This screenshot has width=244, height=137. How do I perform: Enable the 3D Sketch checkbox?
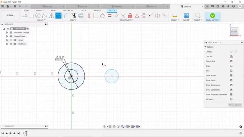click(x=231, y=99)
